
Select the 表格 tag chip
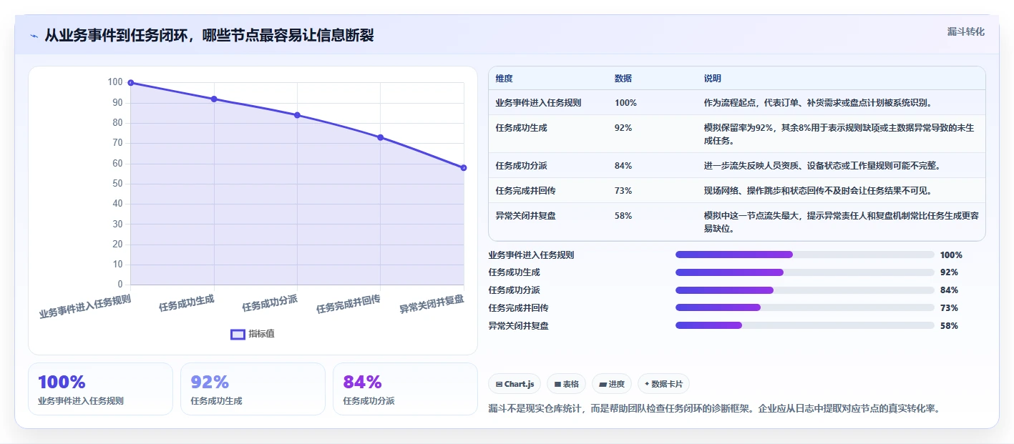click(x=566, y=384)
